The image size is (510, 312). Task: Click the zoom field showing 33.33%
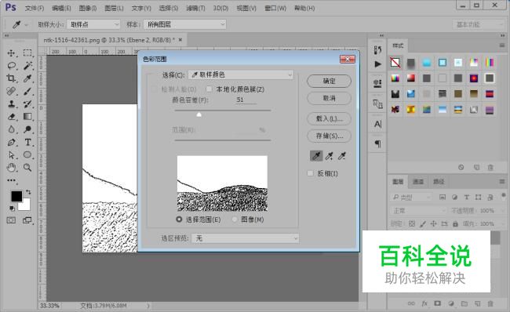coord(49,306)
